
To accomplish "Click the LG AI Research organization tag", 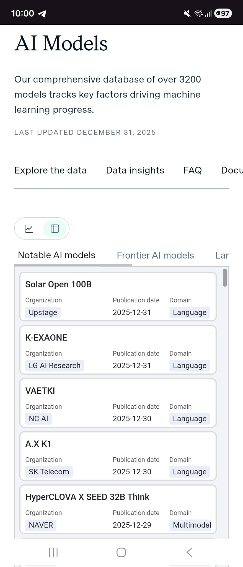I will click(x=55, y=366).
